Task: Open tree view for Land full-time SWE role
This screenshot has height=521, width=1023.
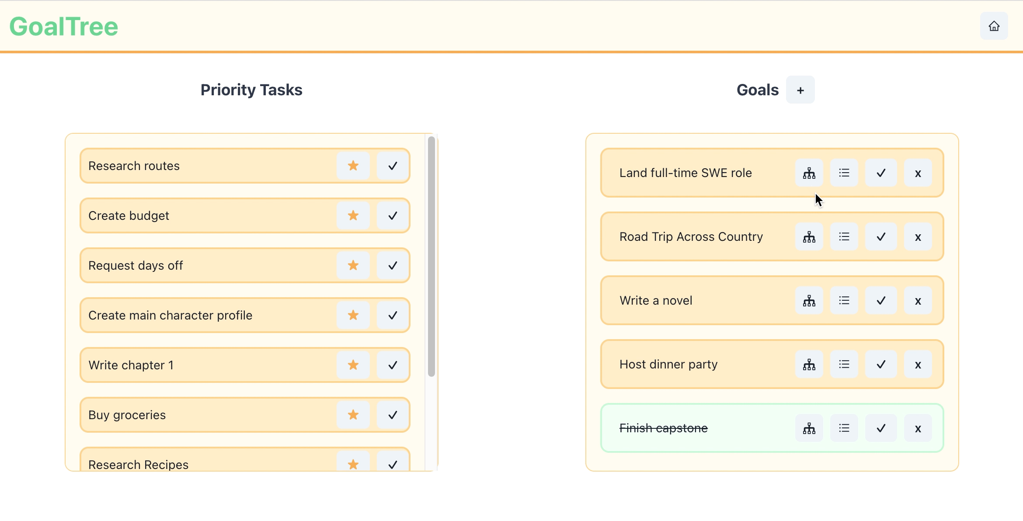Action: coord(809,173)
